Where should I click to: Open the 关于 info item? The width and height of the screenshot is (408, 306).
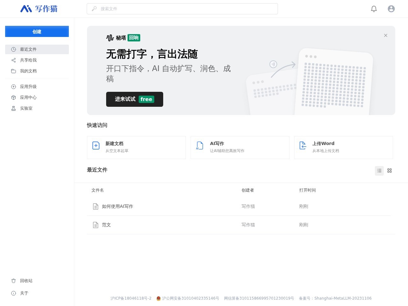13,293
